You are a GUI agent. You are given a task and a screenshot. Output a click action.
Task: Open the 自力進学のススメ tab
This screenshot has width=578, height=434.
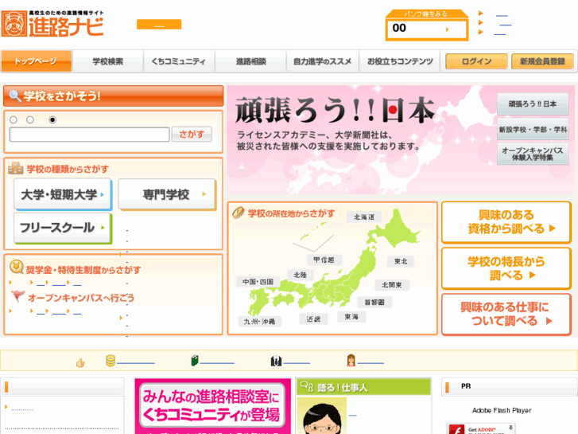[x=323, y=61]
